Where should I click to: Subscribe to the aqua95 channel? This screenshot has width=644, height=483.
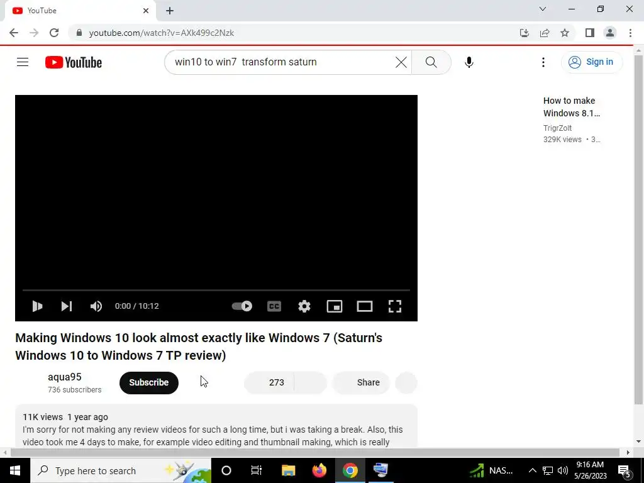pos(149,382)
